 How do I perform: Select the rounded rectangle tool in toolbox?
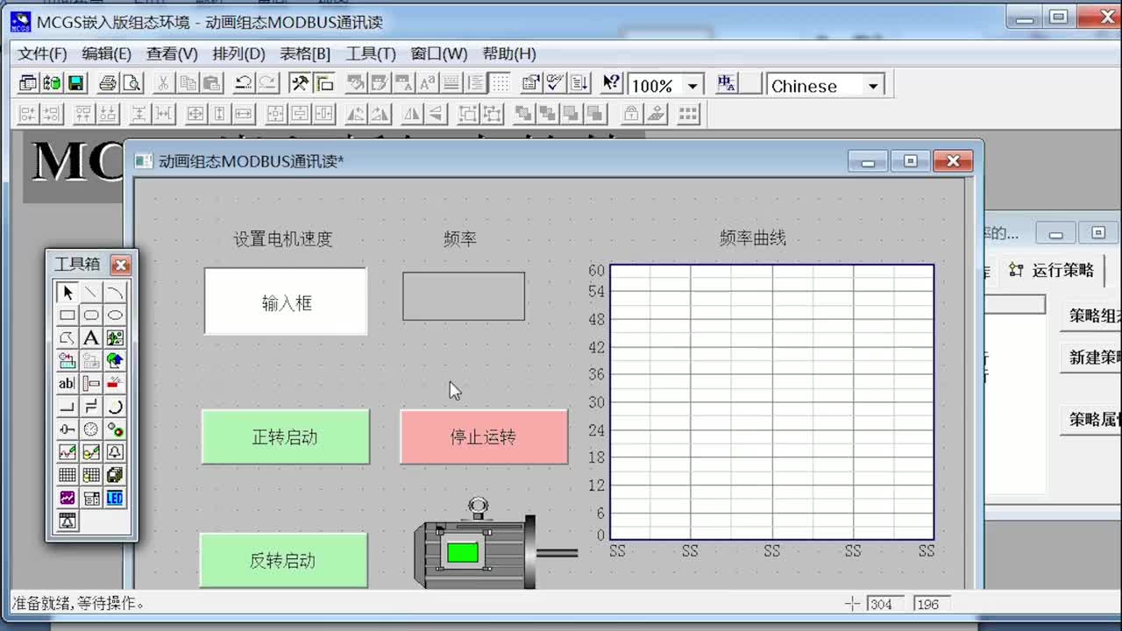[x=91, y=315]
